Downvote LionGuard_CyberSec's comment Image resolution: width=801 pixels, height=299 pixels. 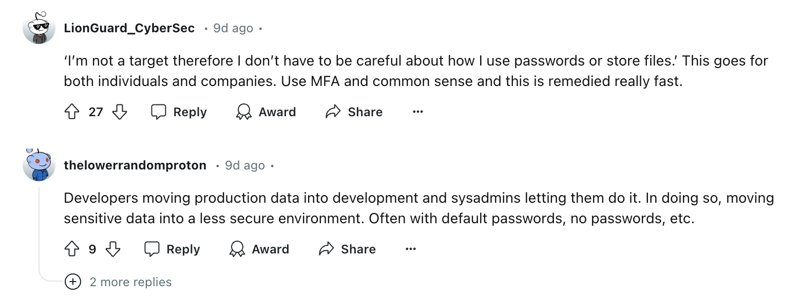[x=120, y=112]
